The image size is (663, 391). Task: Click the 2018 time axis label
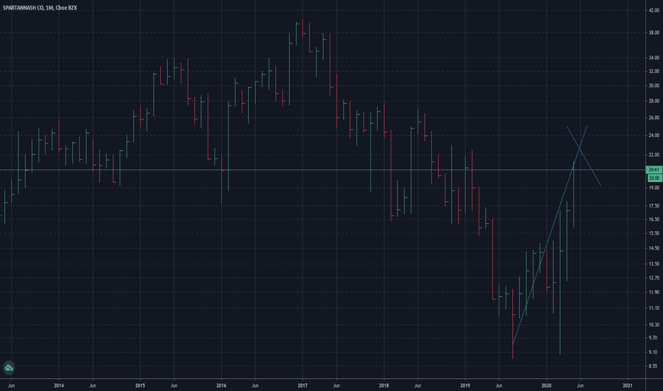tap(384, 385)
